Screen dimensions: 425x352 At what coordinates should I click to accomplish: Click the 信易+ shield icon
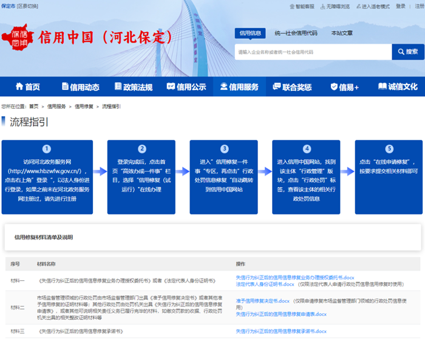[x=333, y=87]
